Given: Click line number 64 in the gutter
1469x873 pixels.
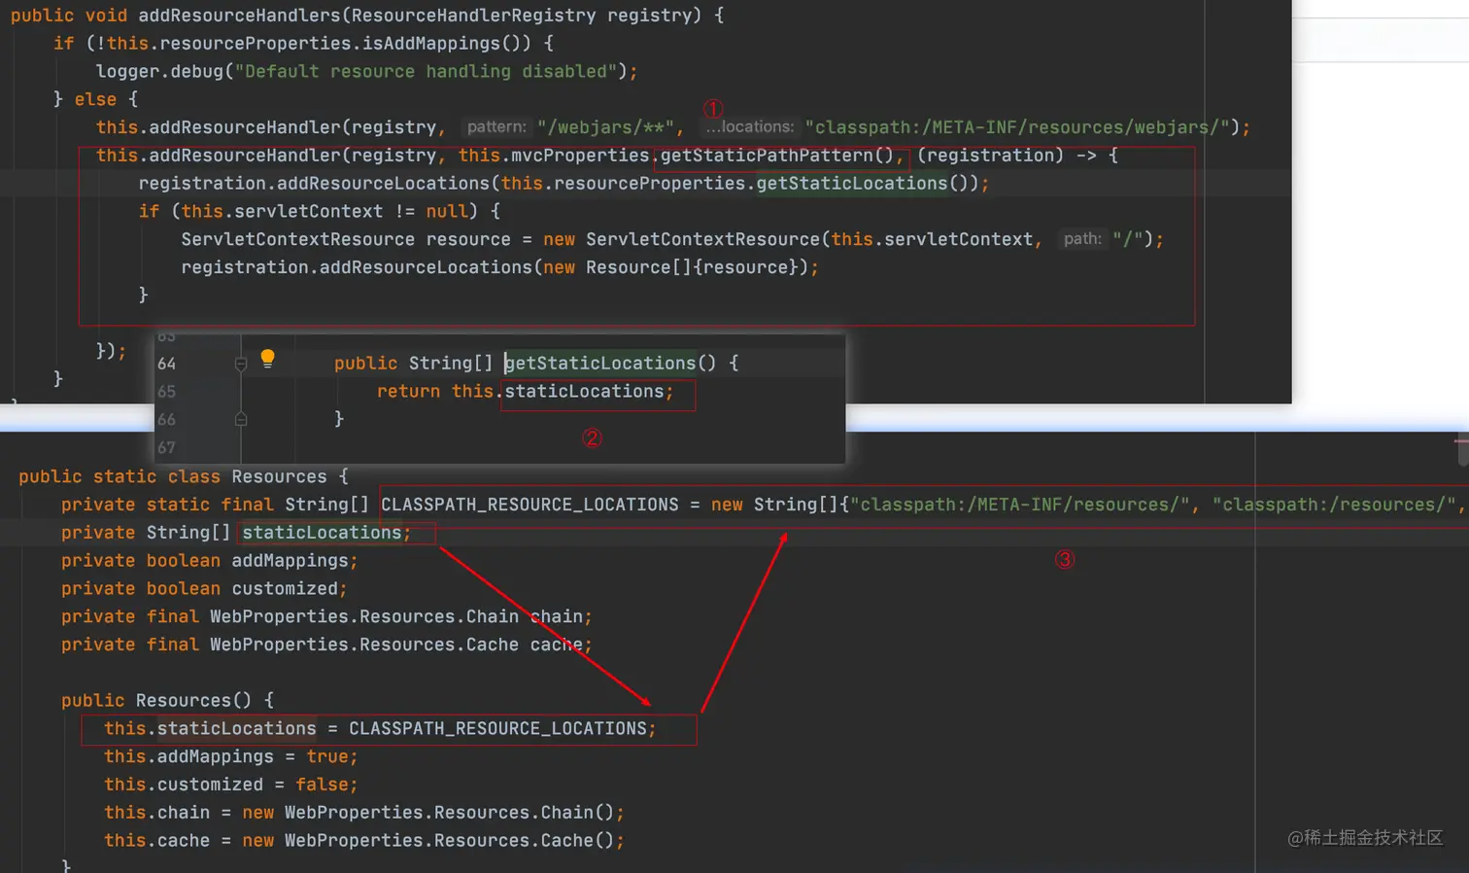Looking at the screenshot, I should click(167, 364).
